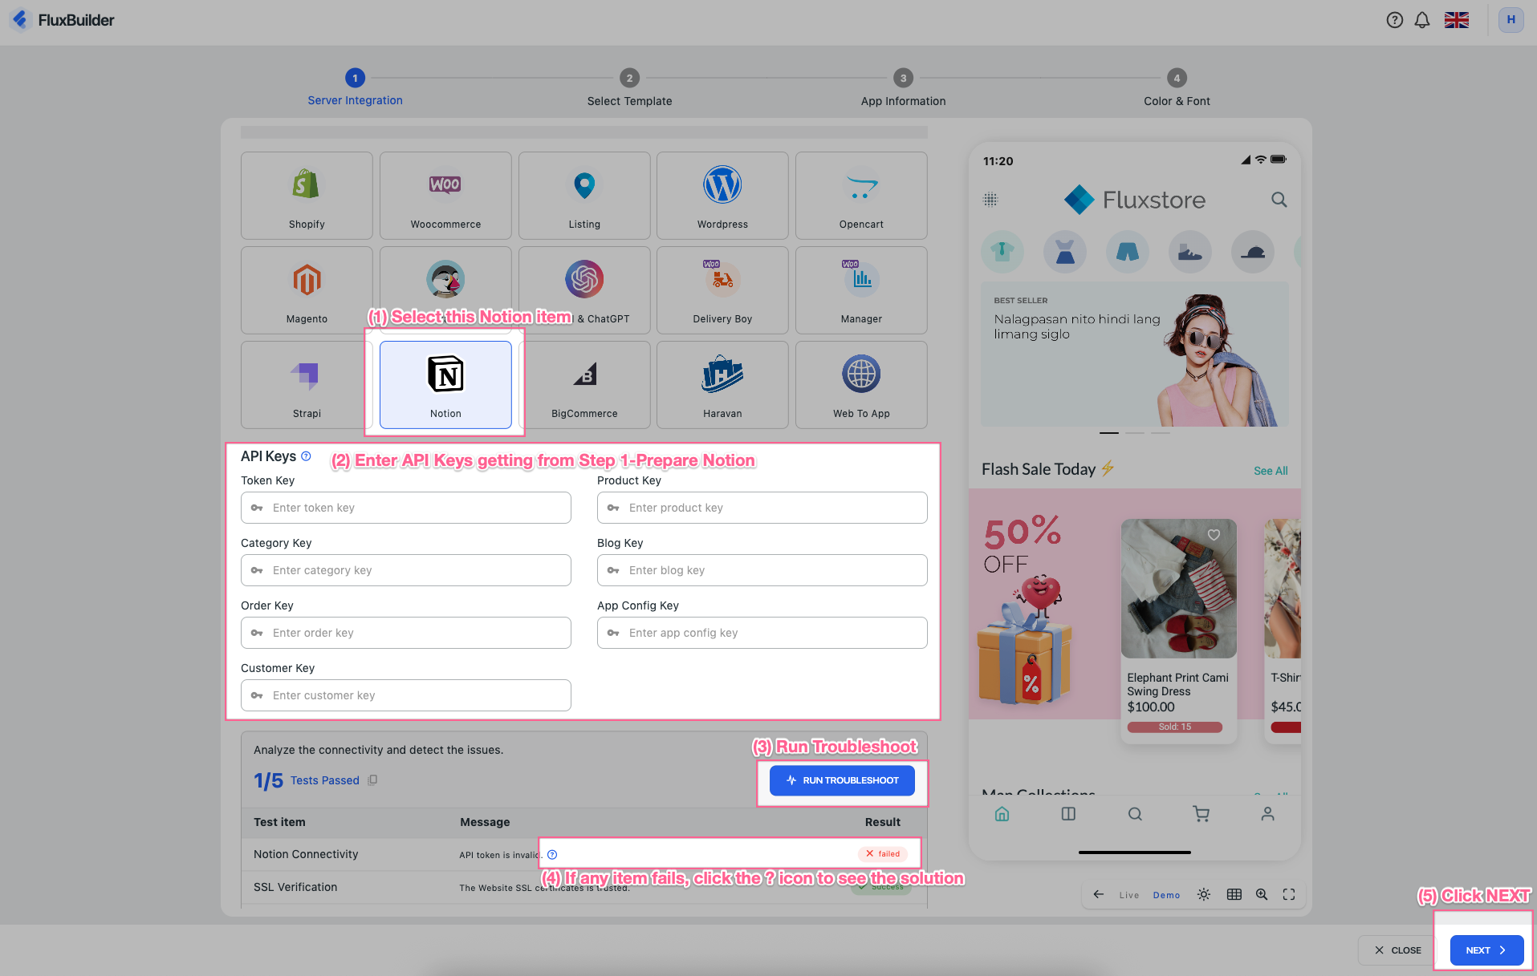Select the Woocommerce platform card
Viewport: 1537px width, 976px height.
(445, 196)
